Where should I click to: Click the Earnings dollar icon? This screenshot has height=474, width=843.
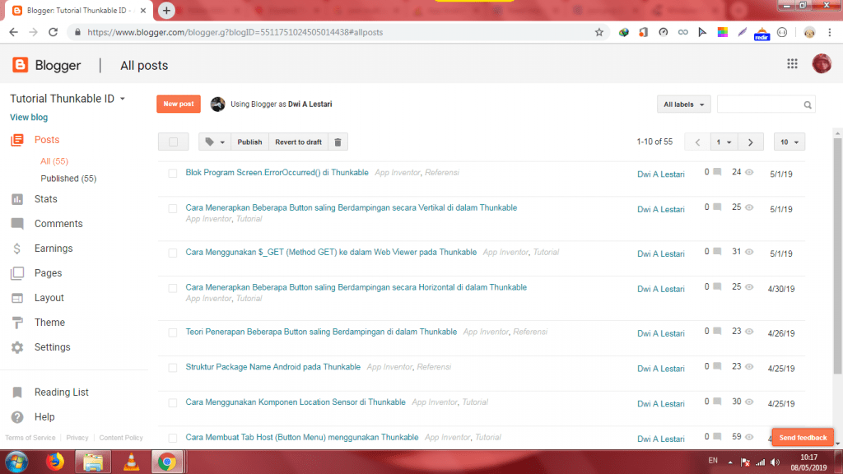pos(17,249)
